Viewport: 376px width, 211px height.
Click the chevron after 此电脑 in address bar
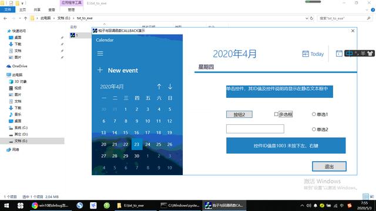coord(54,18)
